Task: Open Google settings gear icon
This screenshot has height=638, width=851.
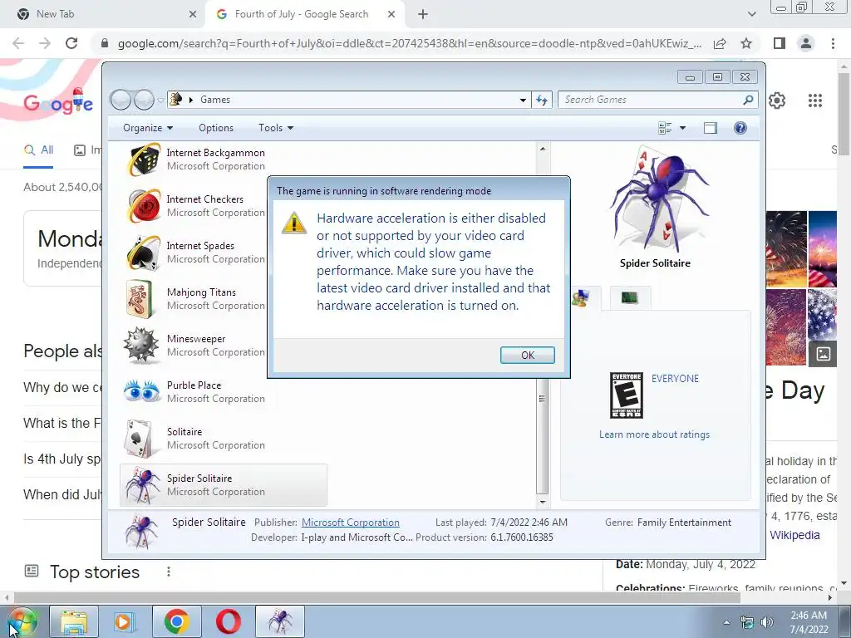Action: point(777,101)
